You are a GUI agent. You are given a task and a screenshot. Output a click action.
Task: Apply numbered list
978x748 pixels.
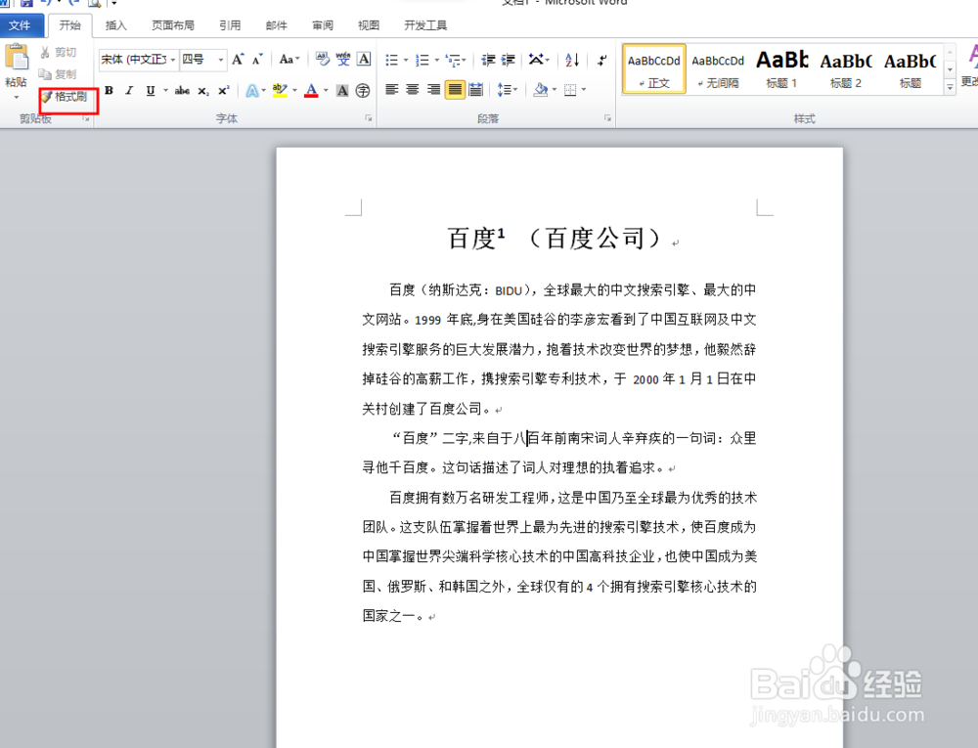coord(422,60)
